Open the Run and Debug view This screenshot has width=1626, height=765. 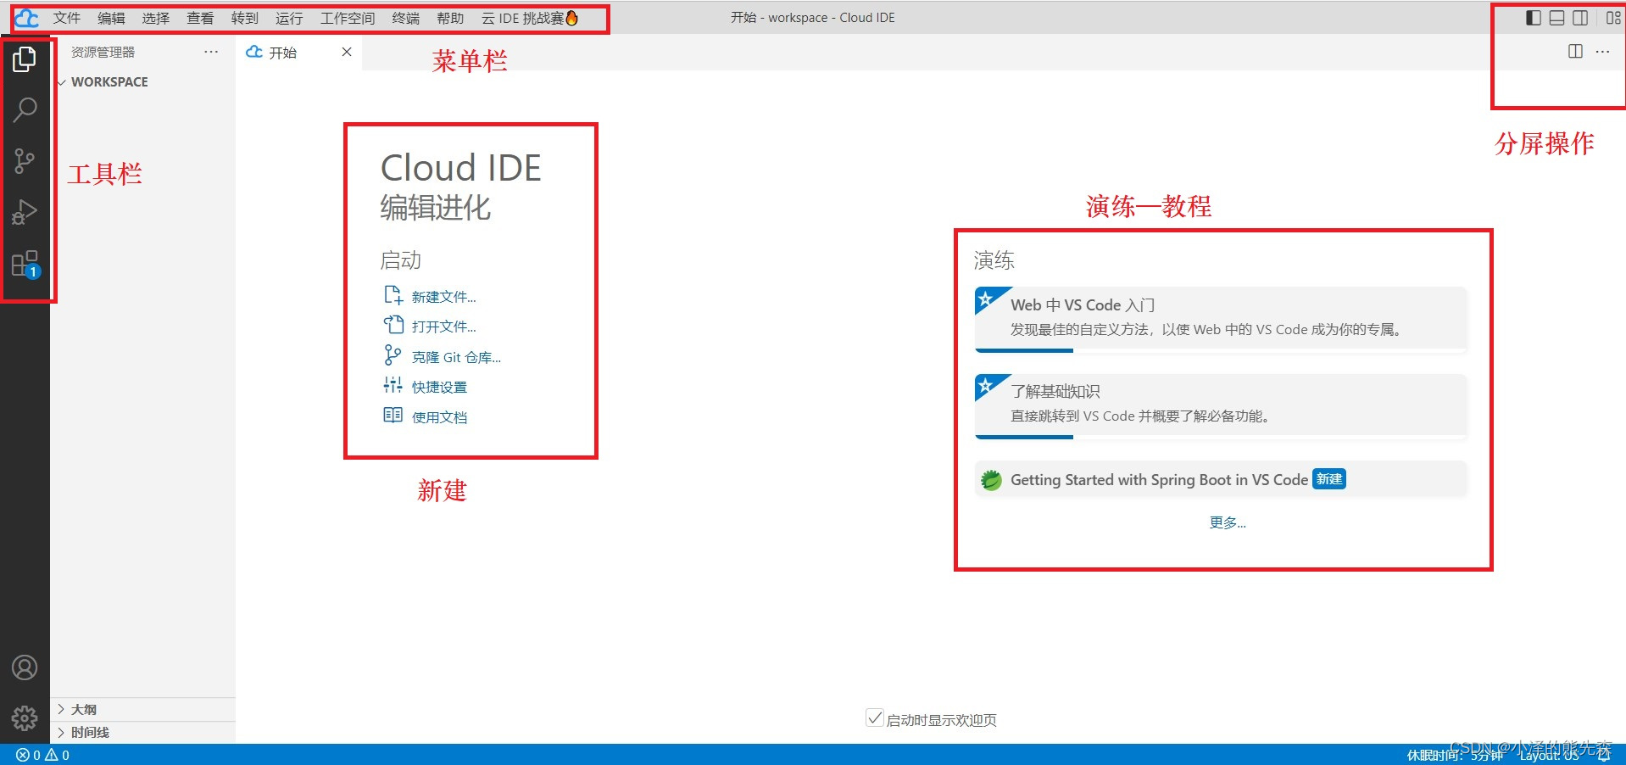[25, 212]
